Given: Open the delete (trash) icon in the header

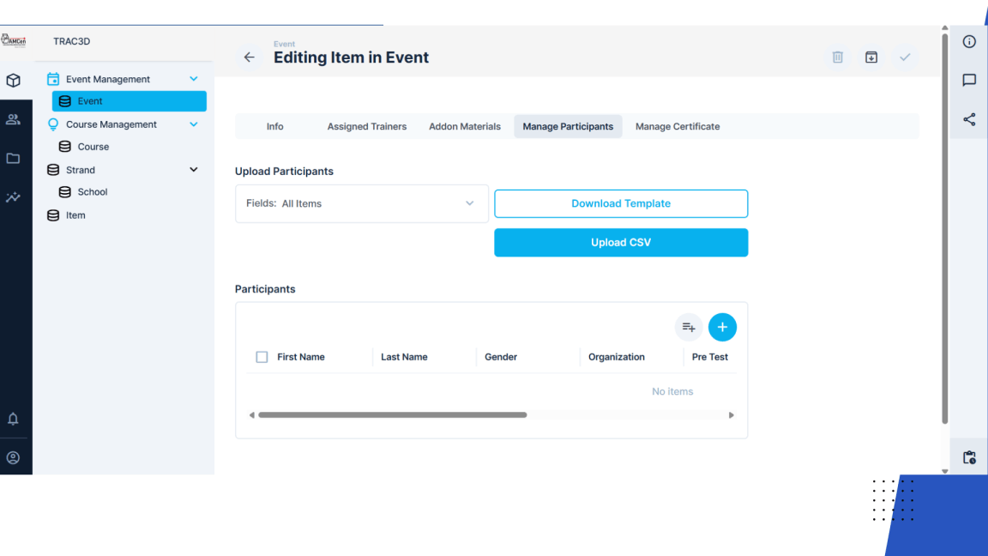Looking at the screenshot, I should (837, 57).
